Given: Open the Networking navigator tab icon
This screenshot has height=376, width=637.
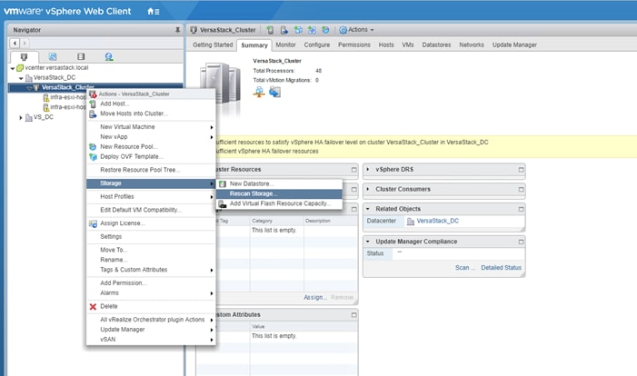Looking at the screenshot, I should click(109, 57).
